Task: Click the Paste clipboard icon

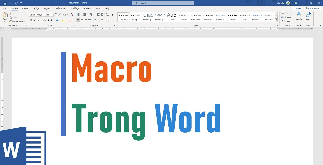Action: [x=5, y=15]
